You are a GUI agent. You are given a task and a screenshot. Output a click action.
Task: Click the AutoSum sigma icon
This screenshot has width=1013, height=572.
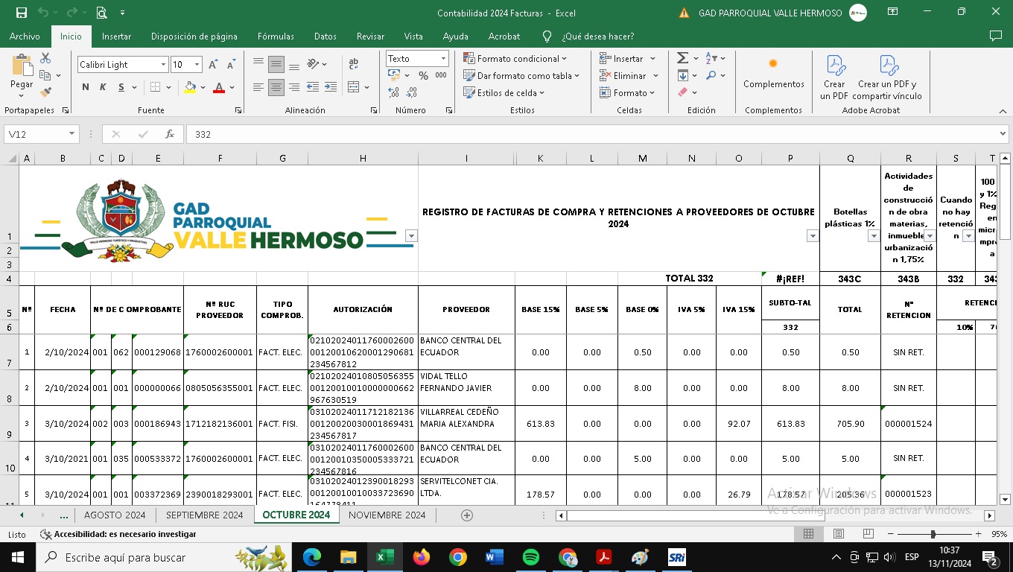pos(682,58)
